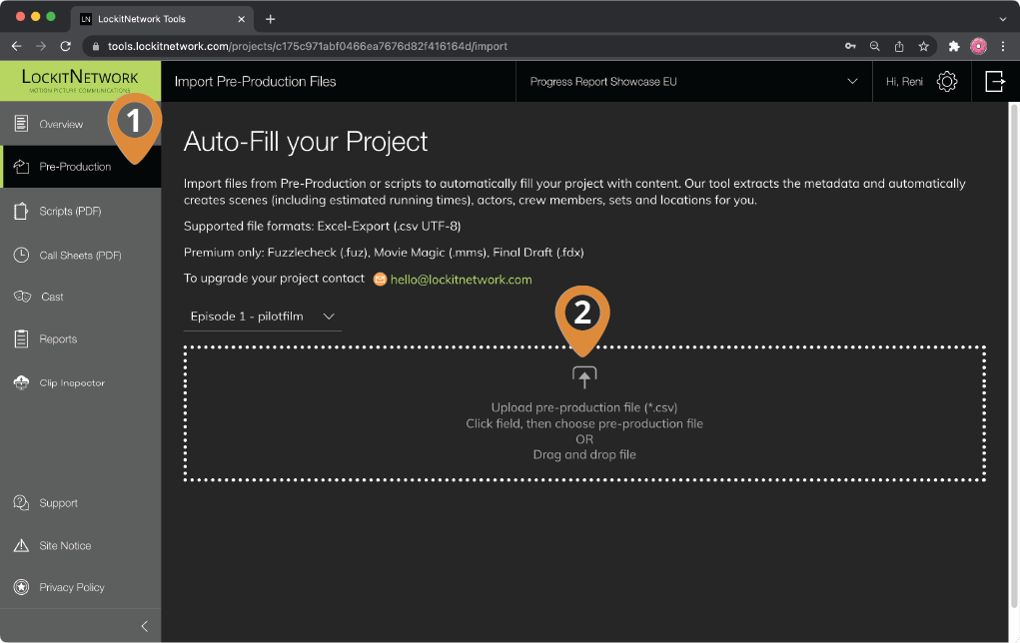The width and height of the screenshot is (1020, 643).
Task: Click the Hi, Reni user label
Action: pyautogui.click(x=904, y=81)
